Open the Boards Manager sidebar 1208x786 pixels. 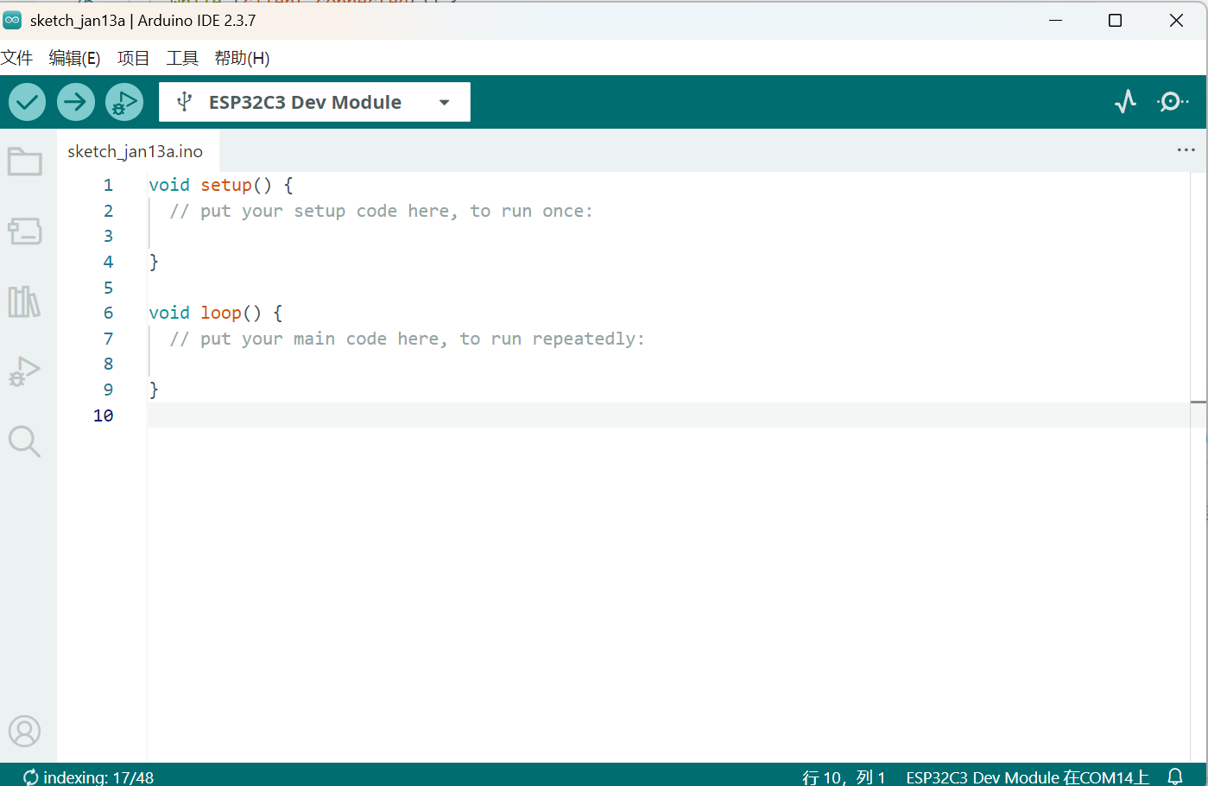click(x=25, y=231)
